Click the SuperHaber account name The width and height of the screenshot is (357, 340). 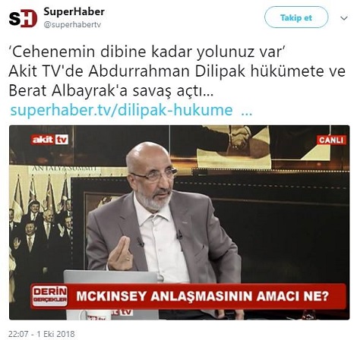[74, 11]
